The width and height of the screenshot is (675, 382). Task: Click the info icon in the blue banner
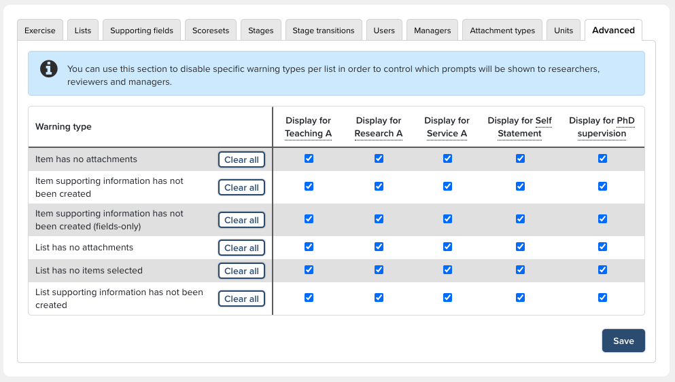[x=49, y=69]
